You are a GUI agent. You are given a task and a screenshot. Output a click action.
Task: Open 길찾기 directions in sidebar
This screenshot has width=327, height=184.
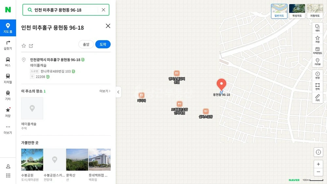pos(8,45)
